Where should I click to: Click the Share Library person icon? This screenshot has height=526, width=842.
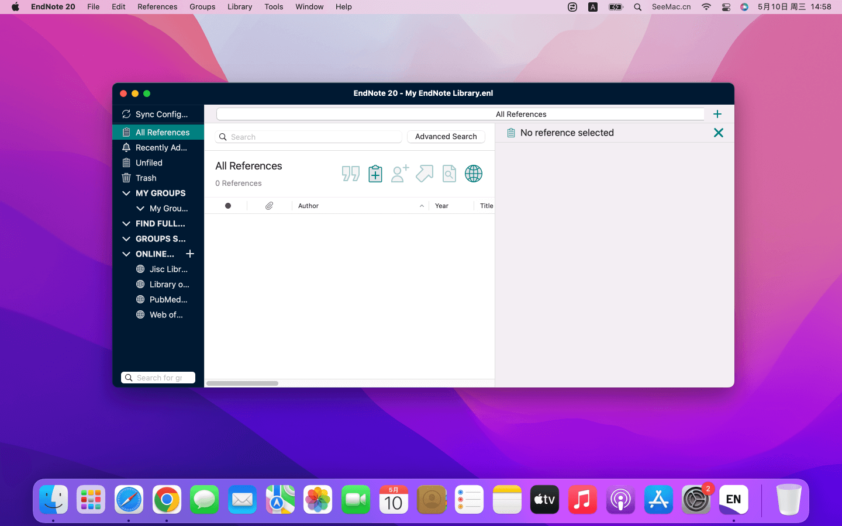coord(400,174)
